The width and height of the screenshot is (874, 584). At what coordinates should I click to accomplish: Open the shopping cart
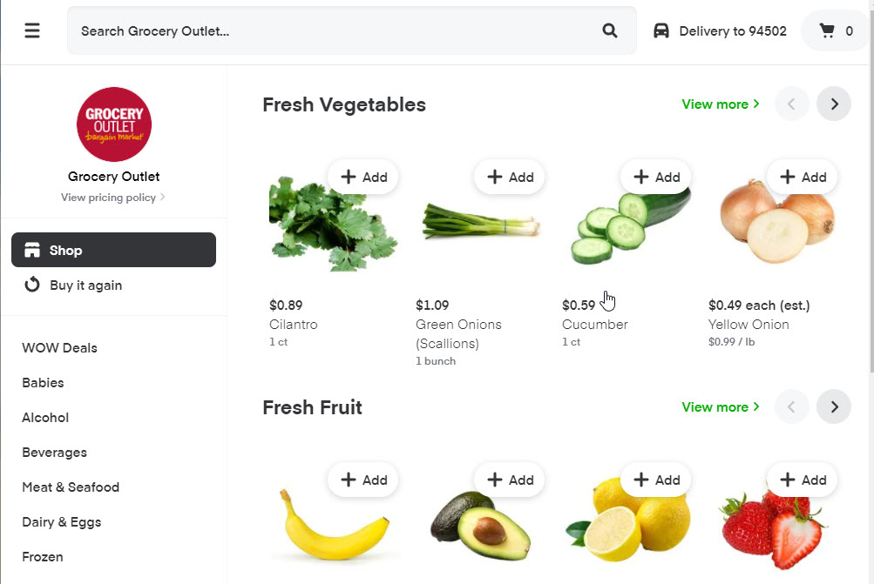[x=836, y=31]
